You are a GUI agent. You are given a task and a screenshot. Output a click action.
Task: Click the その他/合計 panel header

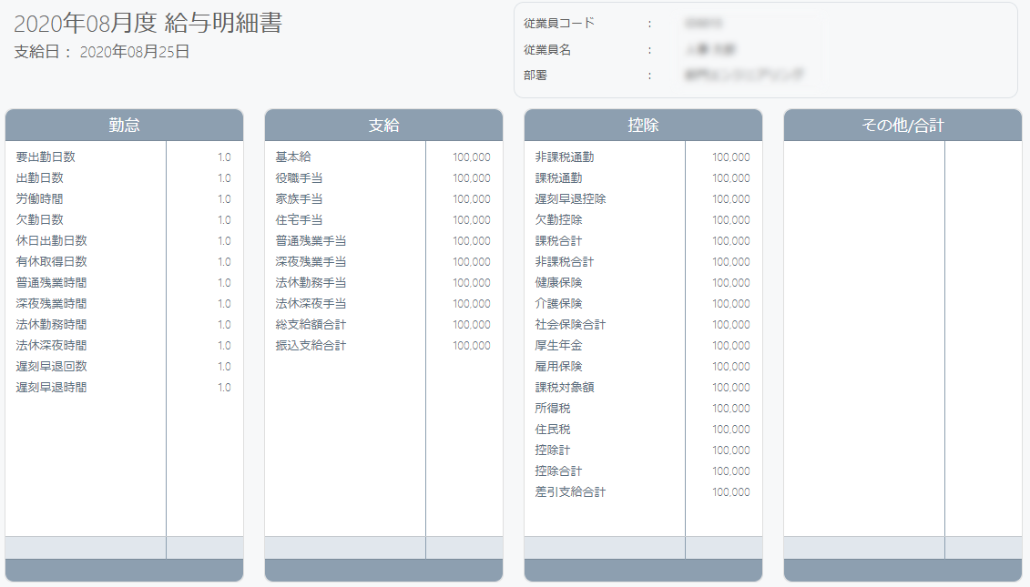tap(903, 125)
